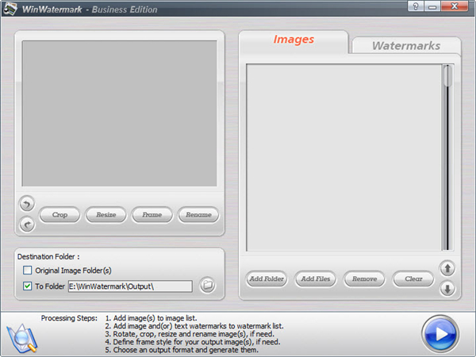Open the help question mark icon
Image resolution: width=476 pixels, height=357 pixels.
[415, 7]
